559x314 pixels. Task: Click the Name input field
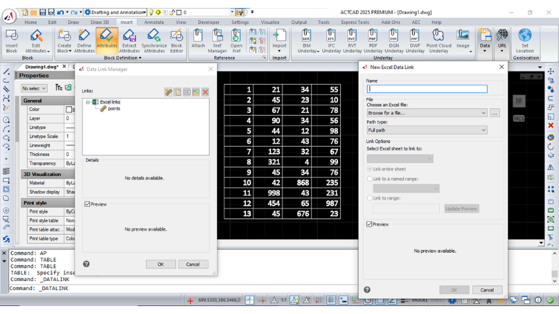tap(427, 89)
